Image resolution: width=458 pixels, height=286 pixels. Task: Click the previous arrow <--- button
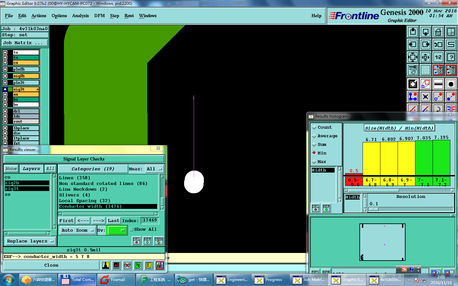pyautogui.click(x=83, y=221)
